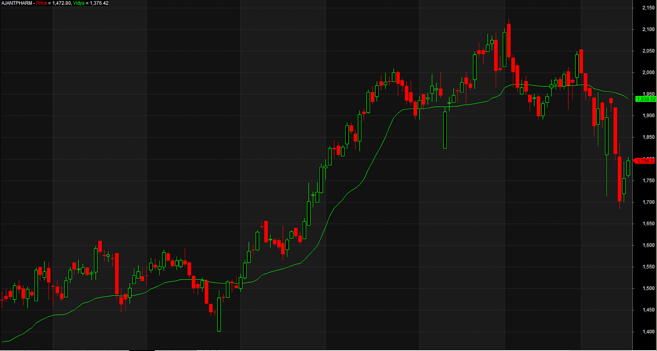
Task: Click the 2,050 price axis label
Action: click(x=648, y=51)
